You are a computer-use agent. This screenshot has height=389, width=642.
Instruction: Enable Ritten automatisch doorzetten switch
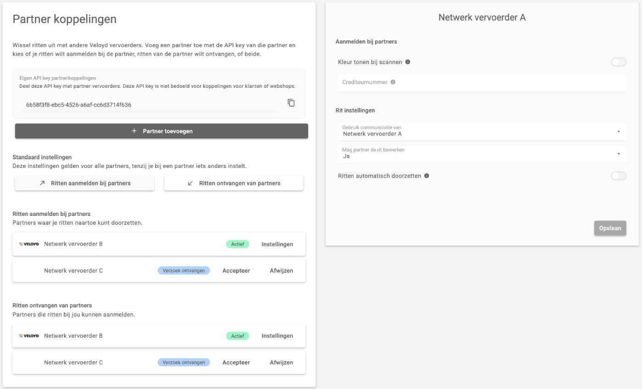(x=618, y=176)
